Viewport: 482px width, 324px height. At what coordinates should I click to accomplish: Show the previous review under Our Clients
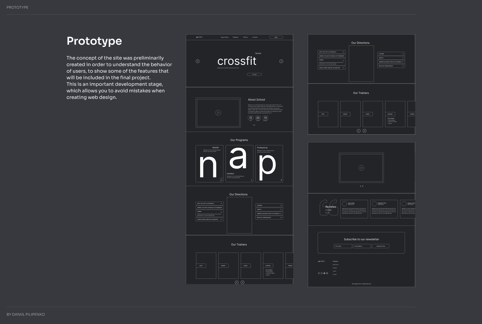[x=326, y=213]
